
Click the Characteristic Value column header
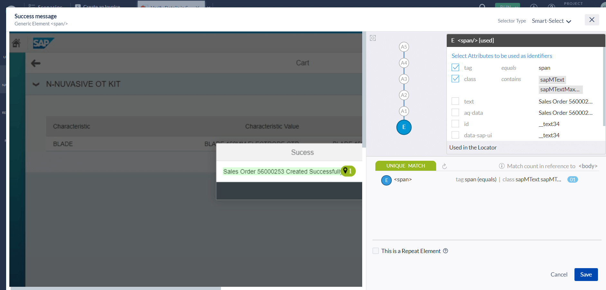coord(272,126)
